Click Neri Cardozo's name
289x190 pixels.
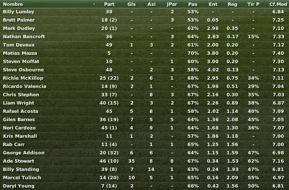pyautogui.click(x=19, y=128)
